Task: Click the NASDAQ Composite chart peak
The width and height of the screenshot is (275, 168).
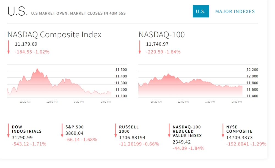Action: tap(37, 69)
